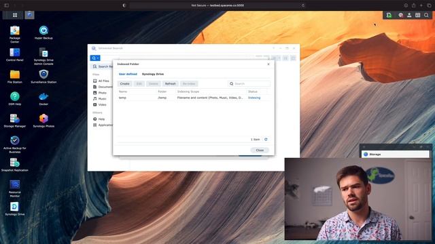Open Active Backup for Business icon
This screenshot has width=435, height=244.
15,144
